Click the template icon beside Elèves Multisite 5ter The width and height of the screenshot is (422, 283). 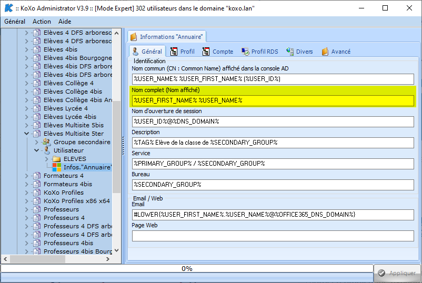37,134
